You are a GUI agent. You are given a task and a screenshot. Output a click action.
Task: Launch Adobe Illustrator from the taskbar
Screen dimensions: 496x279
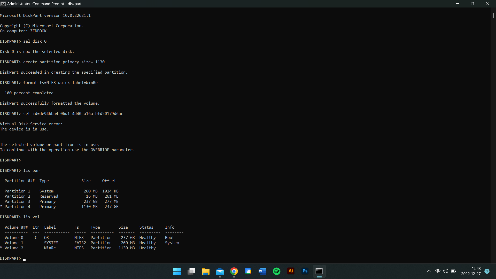[291, 271]
